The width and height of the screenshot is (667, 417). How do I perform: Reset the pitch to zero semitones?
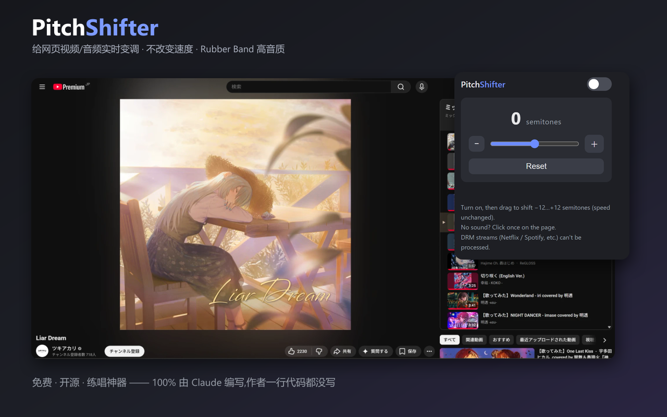536,166
